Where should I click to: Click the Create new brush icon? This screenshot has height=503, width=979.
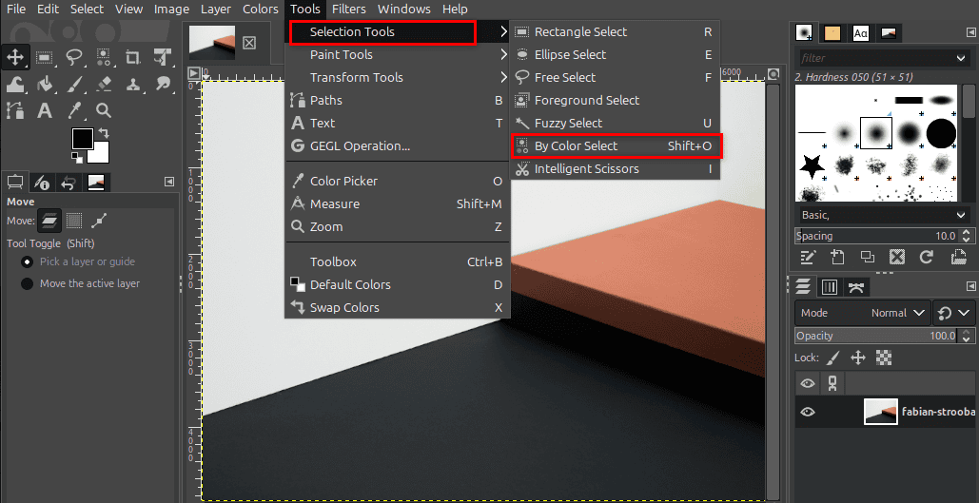pos(837,257)
